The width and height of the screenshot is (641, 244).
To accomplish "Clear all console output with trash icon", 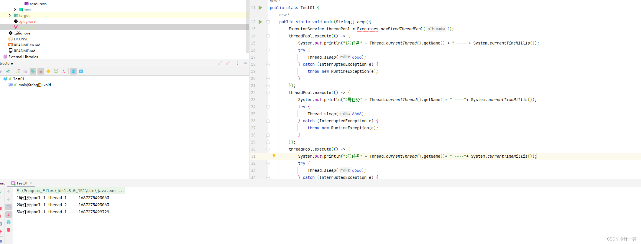I will pos(9,230).
